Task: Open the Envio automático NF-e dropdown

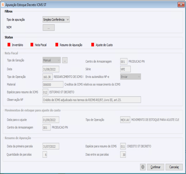Action: pos(130,77)
